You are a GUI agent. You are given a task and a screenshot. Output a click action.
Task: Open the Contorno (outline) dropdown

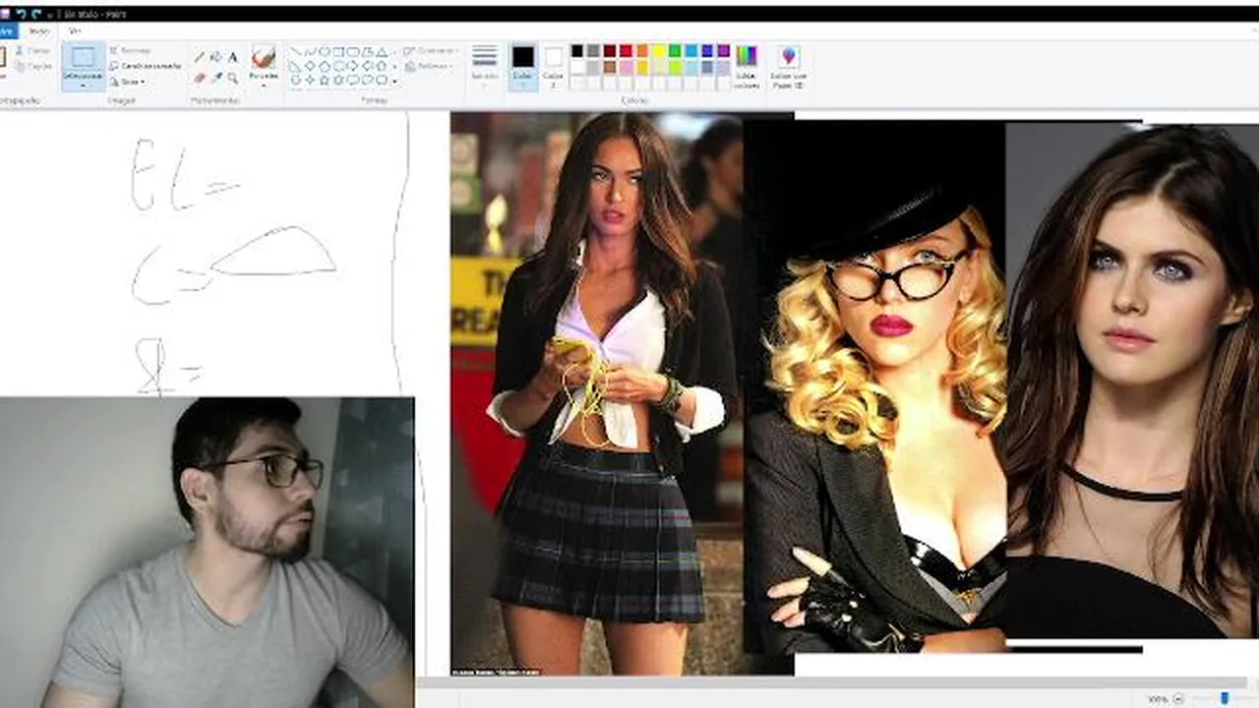point(431,50)
